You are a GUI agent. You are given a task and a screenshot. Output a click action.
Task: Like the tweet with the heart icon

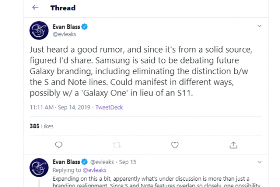pos(175,145)
